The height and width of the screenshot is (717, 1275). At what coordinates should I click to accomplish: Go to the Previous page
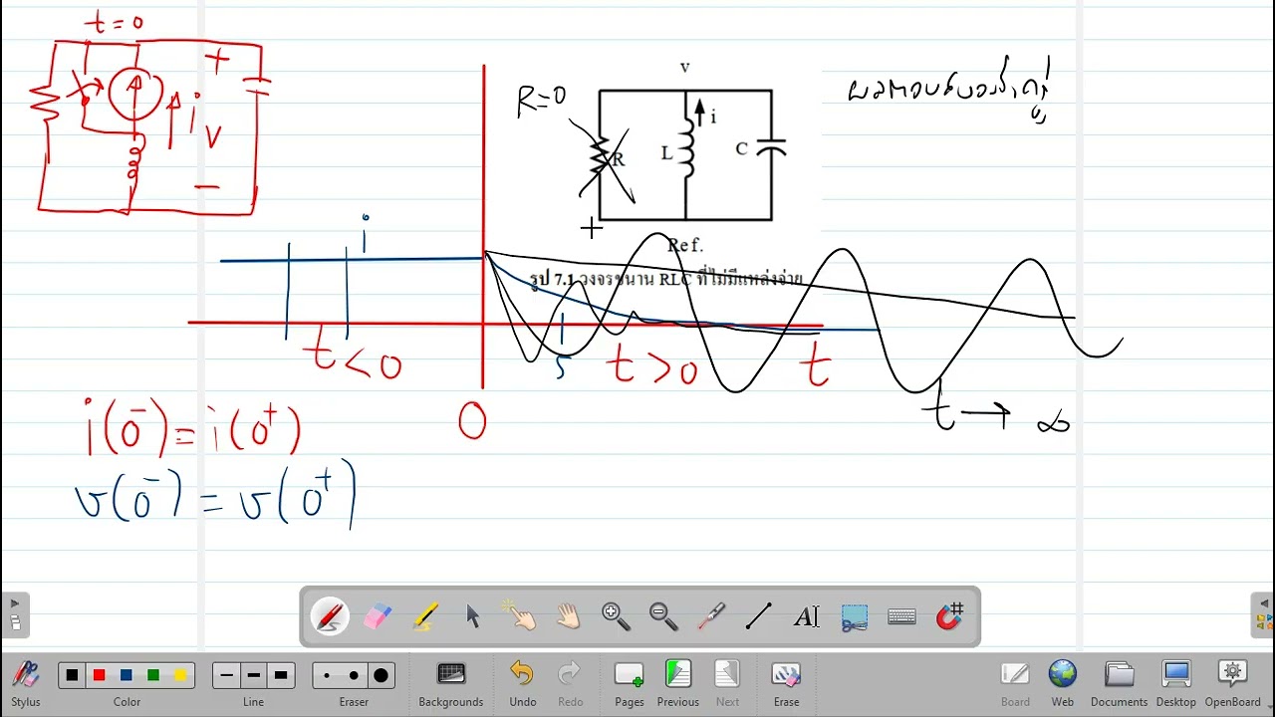(x=677, y=683)
